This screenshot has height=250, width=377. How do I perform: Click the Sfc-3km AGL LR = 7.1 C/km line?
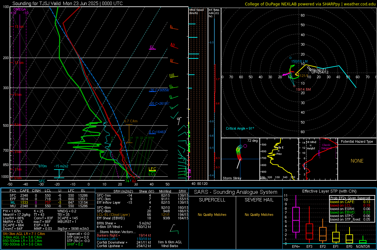click(x=24, y=234)
